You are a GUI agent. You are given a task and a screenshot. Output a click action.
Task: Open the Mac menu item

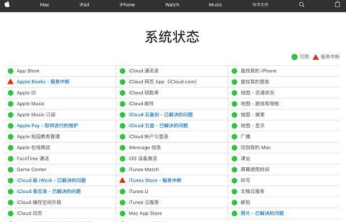tap(44, 5)
